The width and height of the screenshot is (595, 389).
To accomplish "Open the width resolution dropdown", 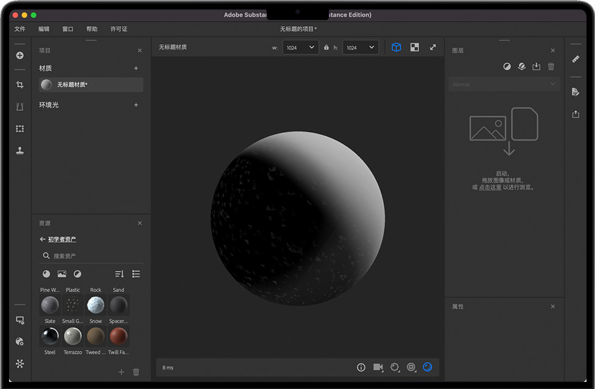I will point(300,48).
